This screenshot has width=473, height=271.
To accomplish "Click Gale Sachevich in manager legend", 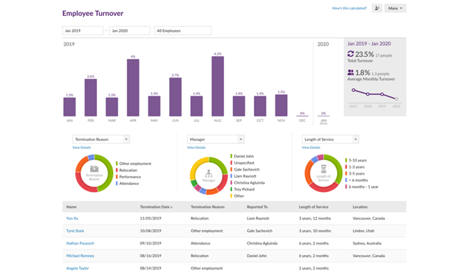I will click(x=247, y=169).
